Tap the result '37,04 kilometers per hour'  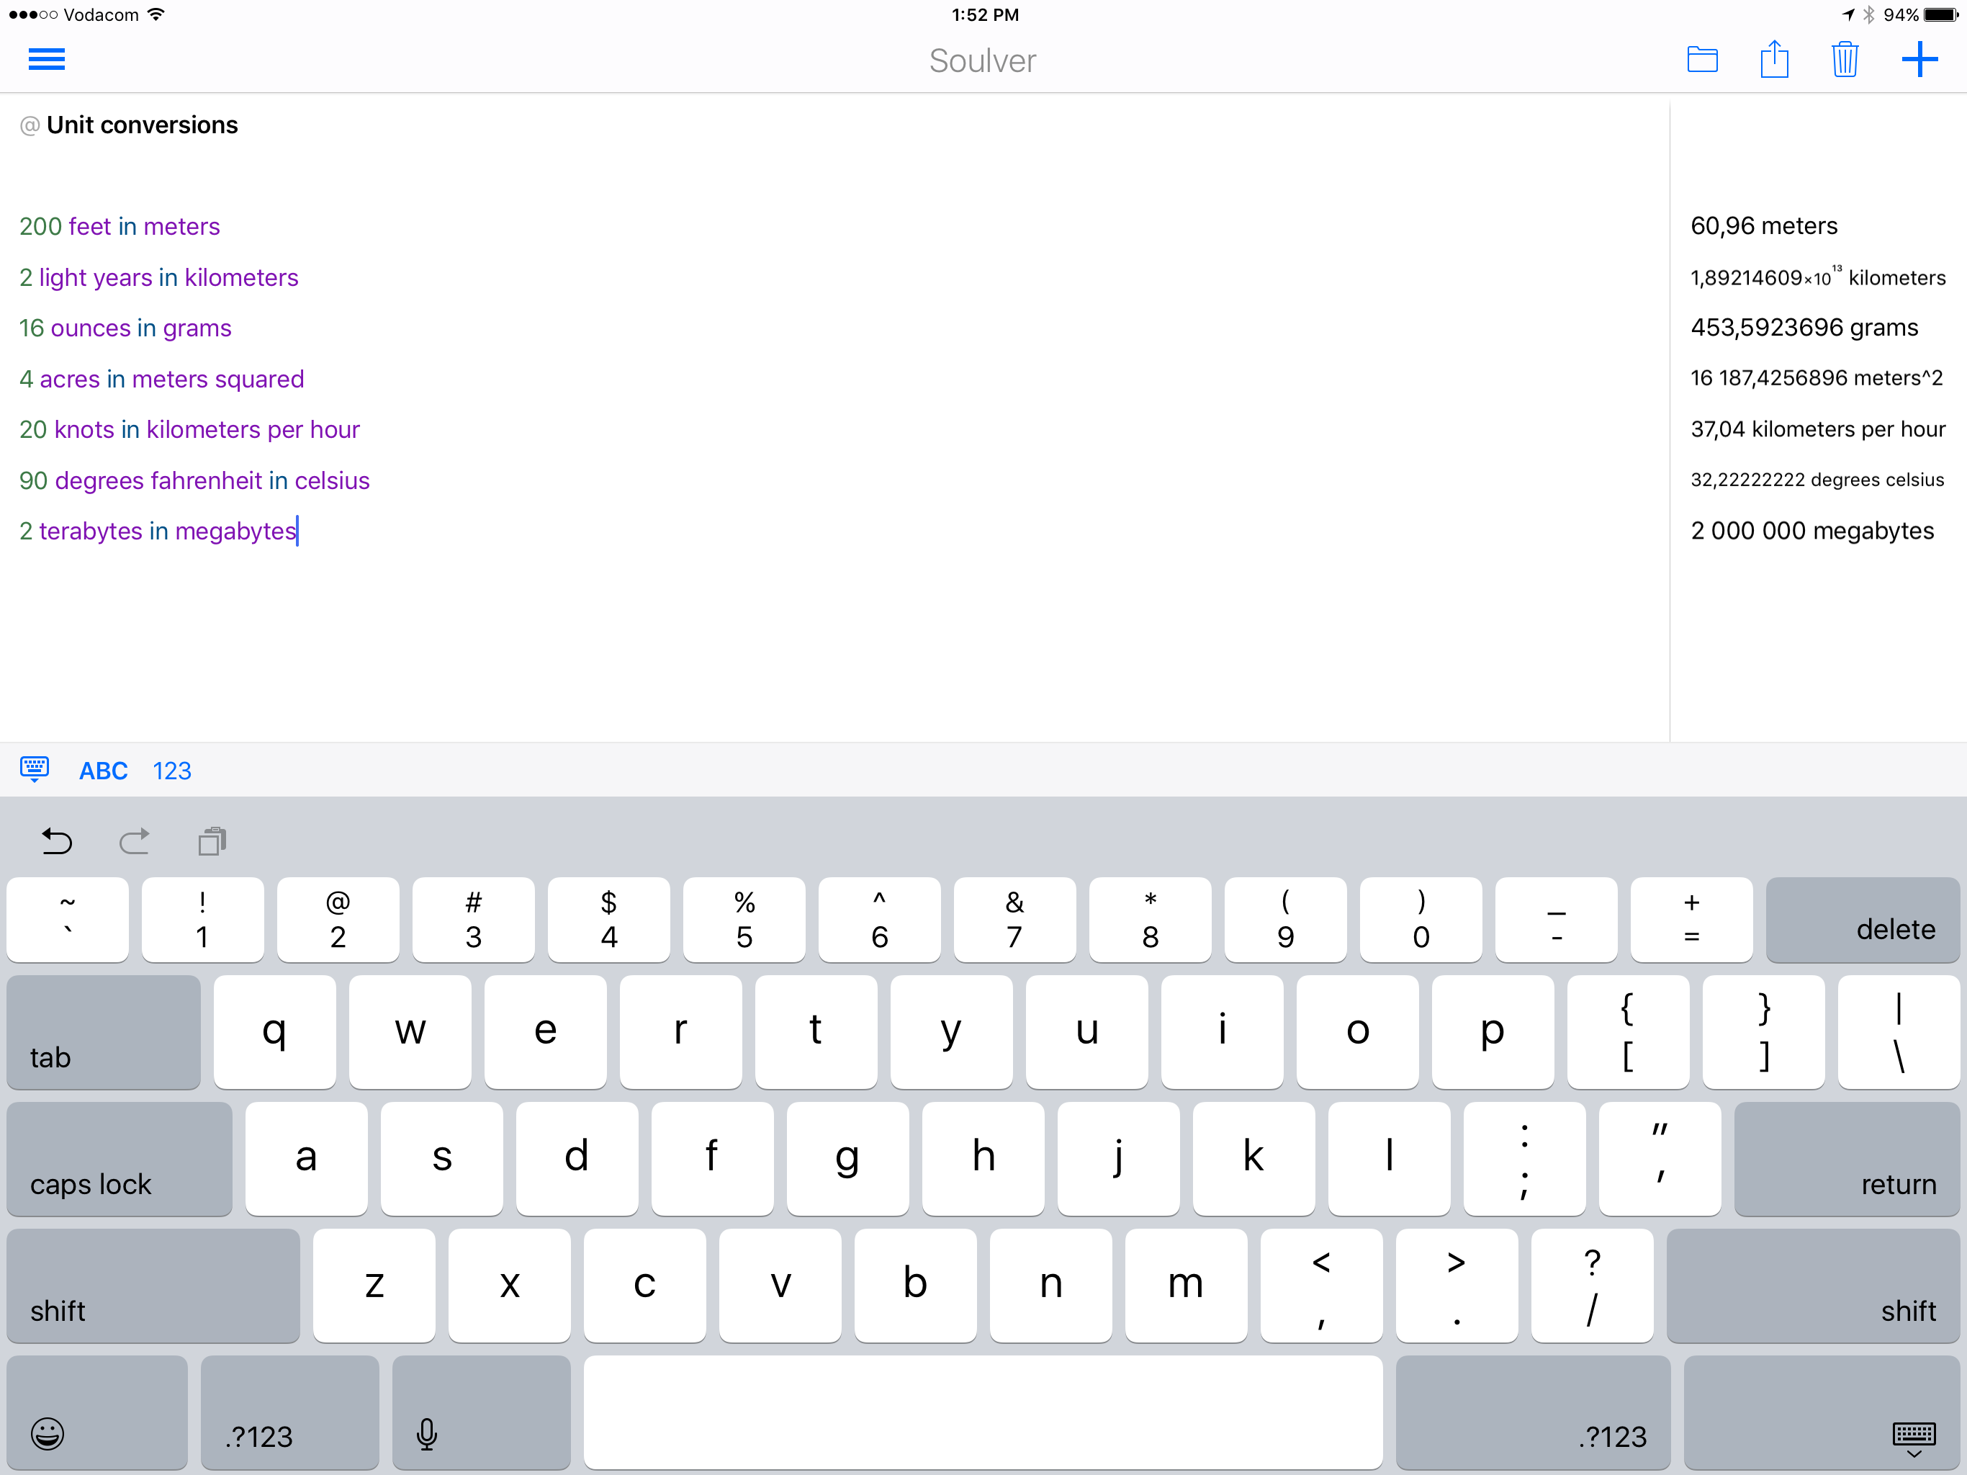click(1818, 430)
